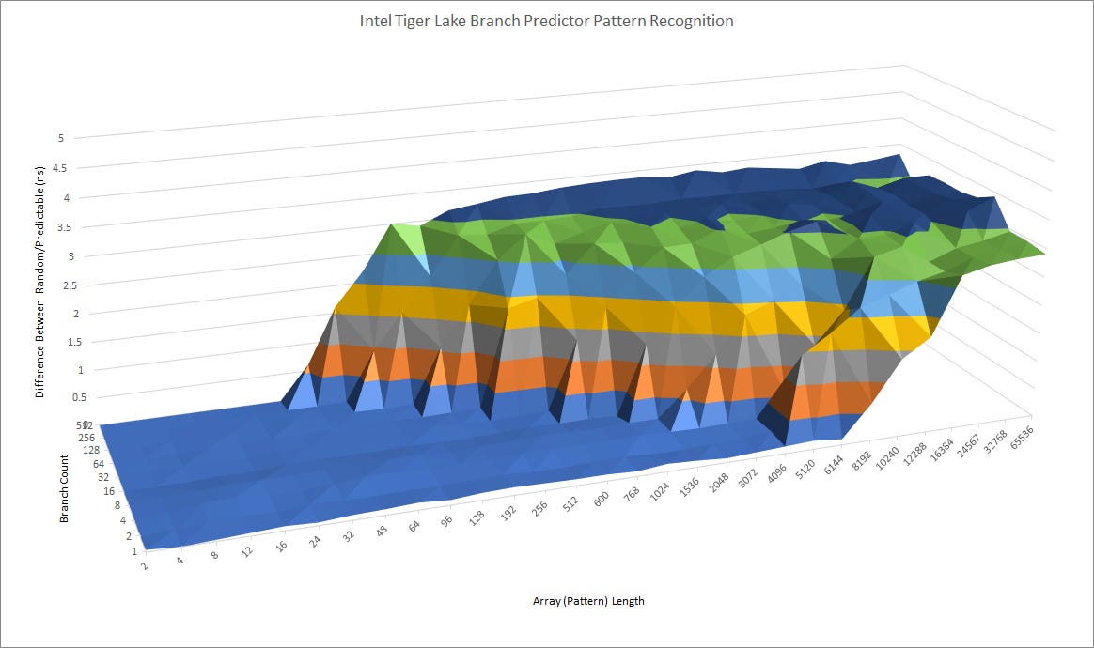Select the 1.5 ns vertical axis label
Image resolution: width=1094 pixels, height=648 pixels.
pyautogui.click(x=75, y=342)
